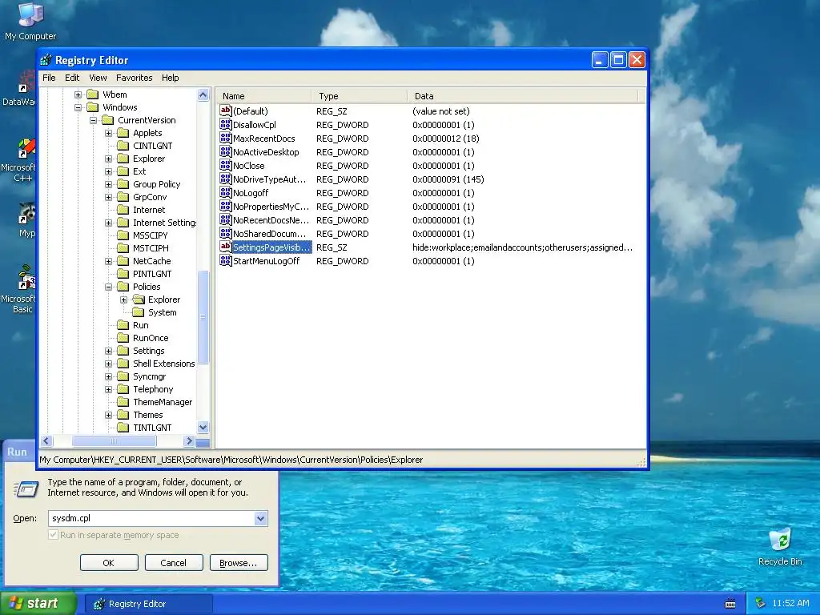Click the Type column header
The image size is (820, 615).
(360, 96)
